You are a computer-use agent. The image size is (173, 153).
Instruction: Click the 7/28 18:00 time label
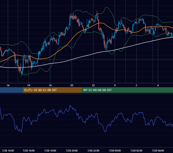point(50,150)
